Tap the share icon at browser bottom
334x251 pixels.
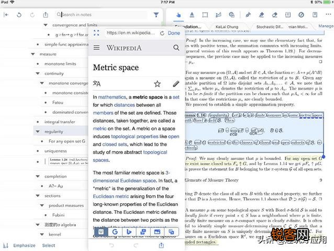[161, 245]
